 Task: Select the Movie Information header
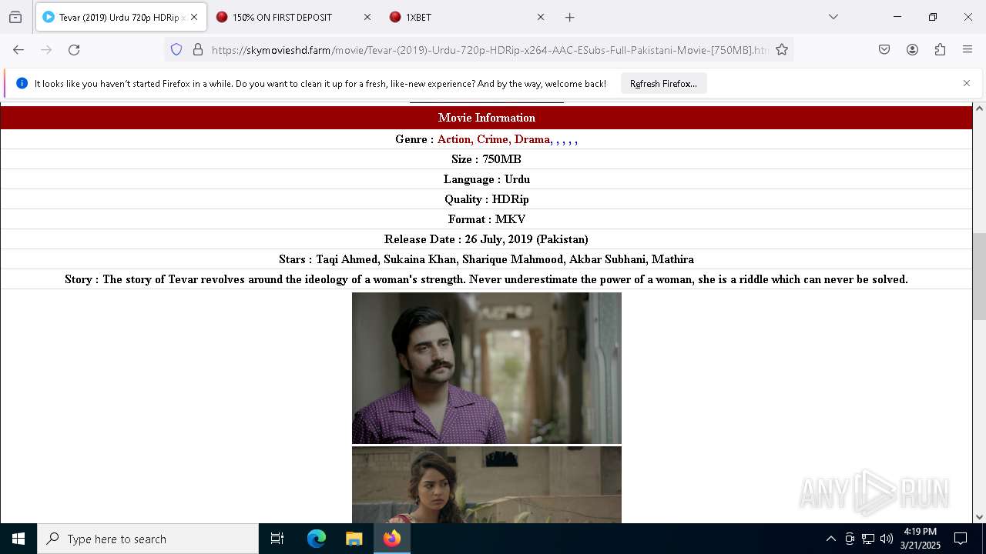(x=487, y=118)
